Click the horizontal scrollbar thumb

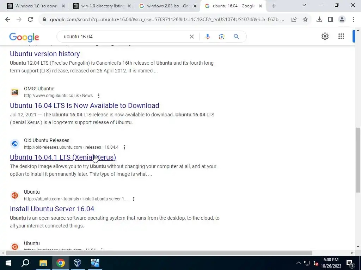click(x=159, y=253)
